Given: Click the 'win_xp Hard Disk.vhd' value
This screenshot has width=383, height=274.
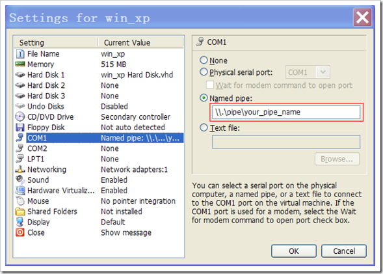Looking at the screenshot, I should click(x=137, y=75).
